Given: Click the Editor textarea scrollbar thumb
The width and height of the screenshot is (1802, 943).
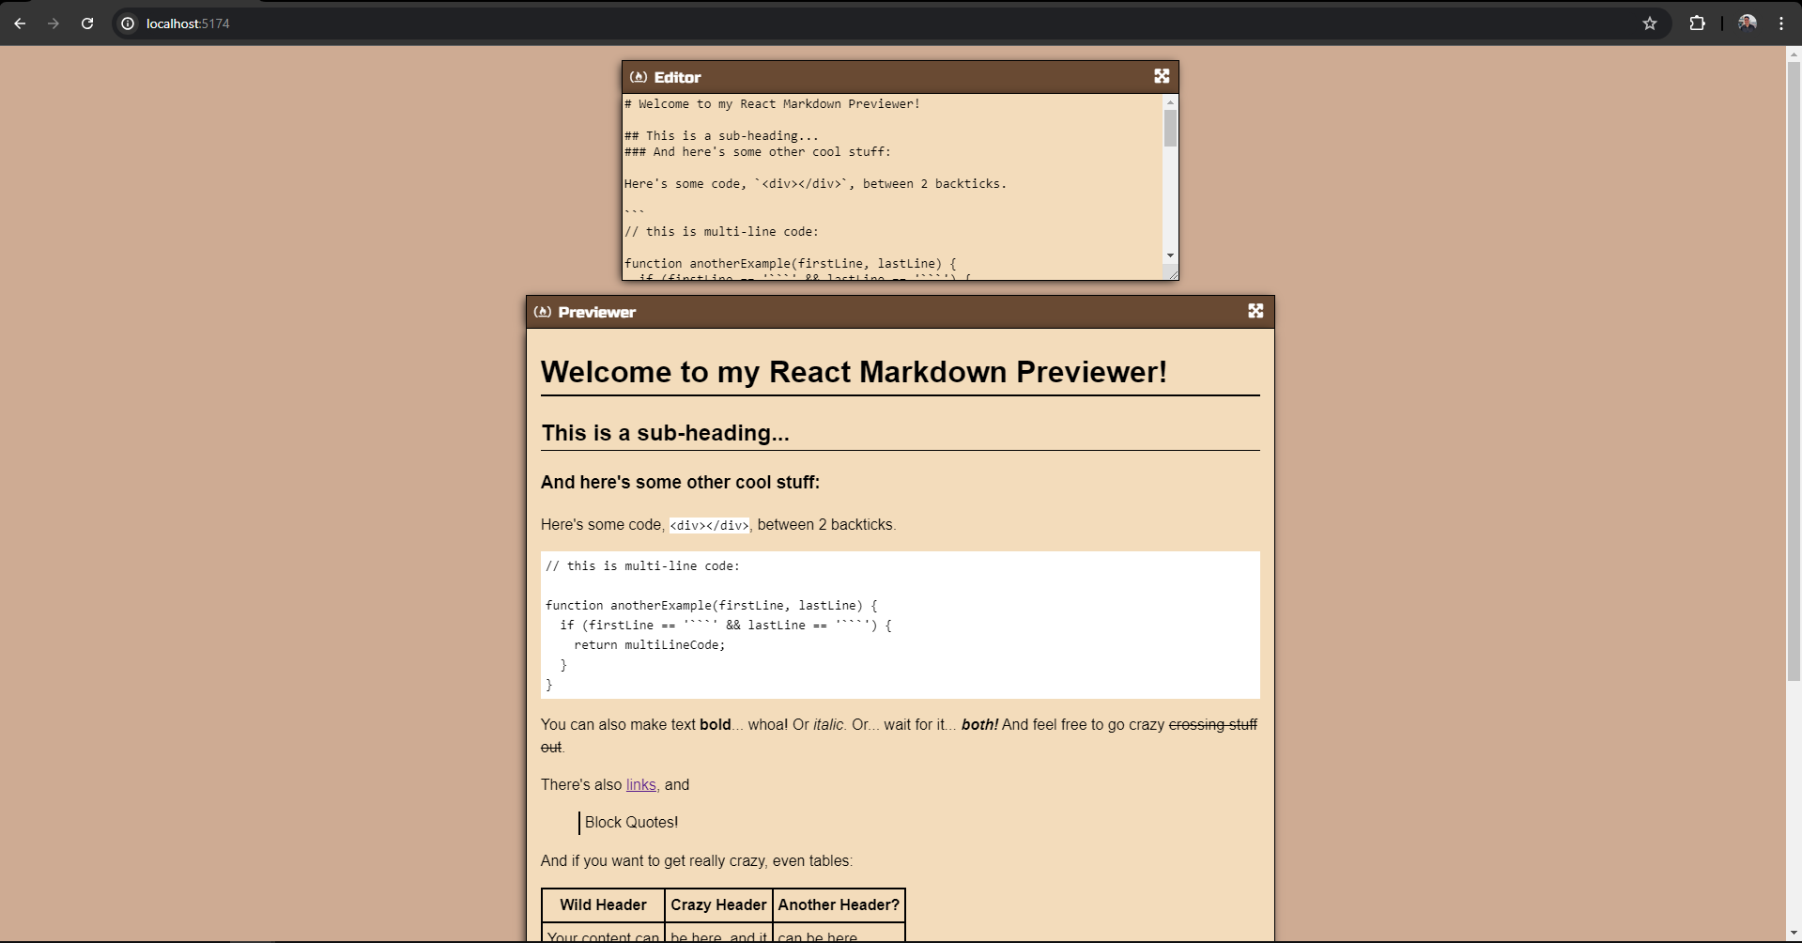Looking at the screenshot, I should 1170,129.
